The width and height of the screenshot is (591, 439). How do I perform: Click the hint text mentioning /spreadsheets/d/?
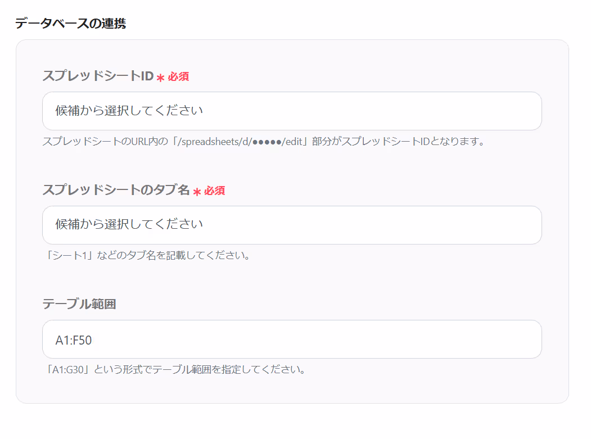coord(264,141)
